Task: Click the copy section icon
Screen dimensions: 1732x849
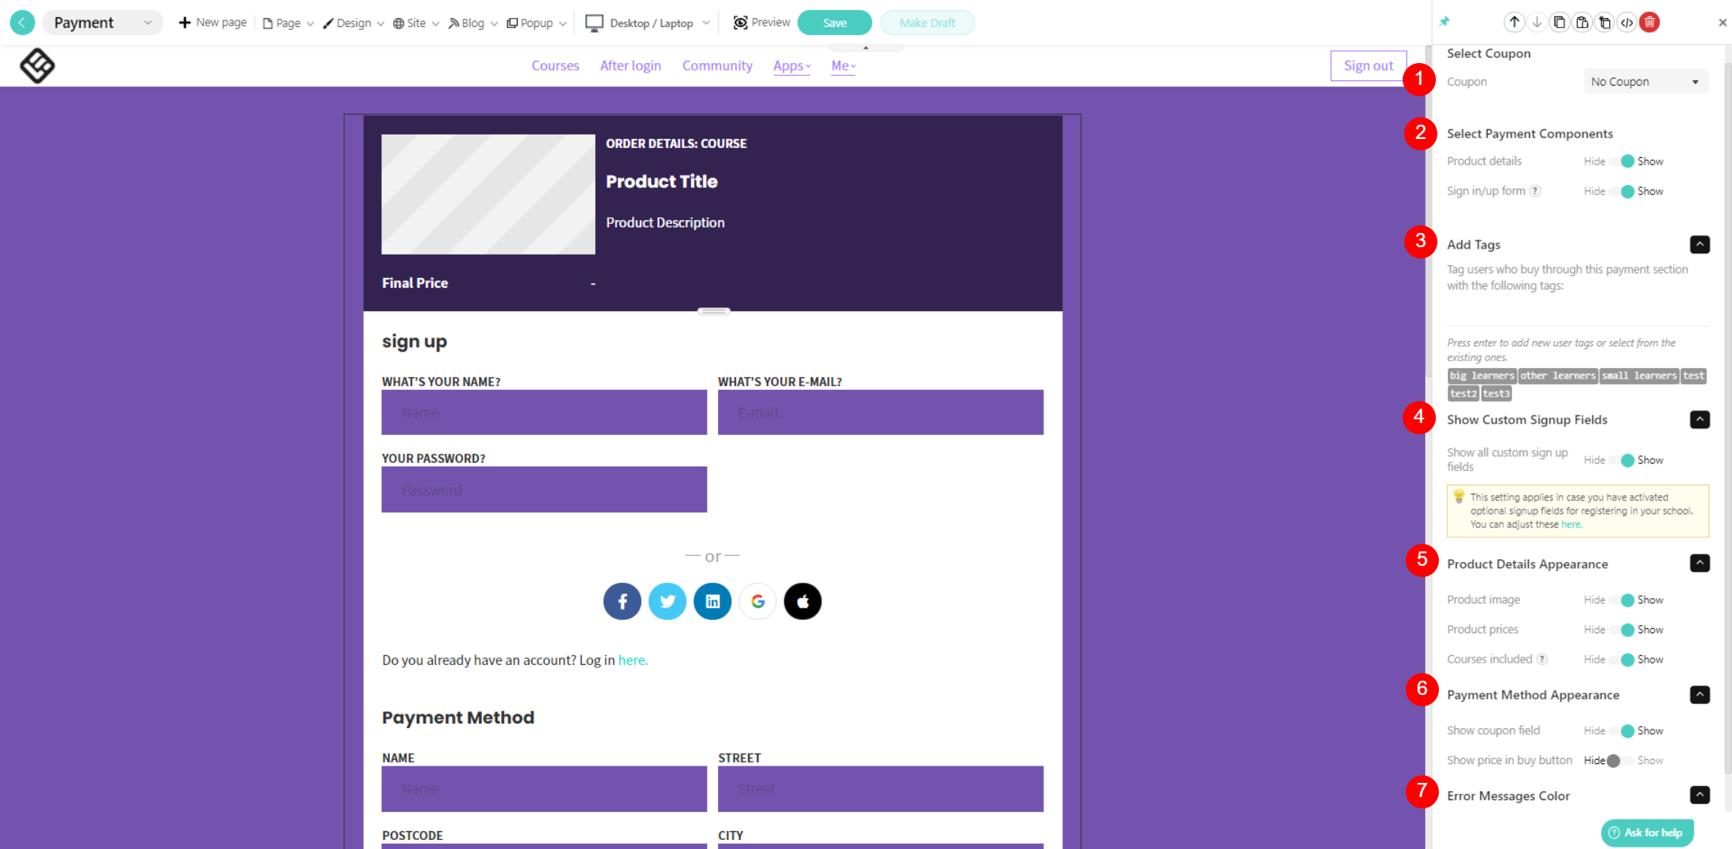Action: click(x=1559, y=23)
